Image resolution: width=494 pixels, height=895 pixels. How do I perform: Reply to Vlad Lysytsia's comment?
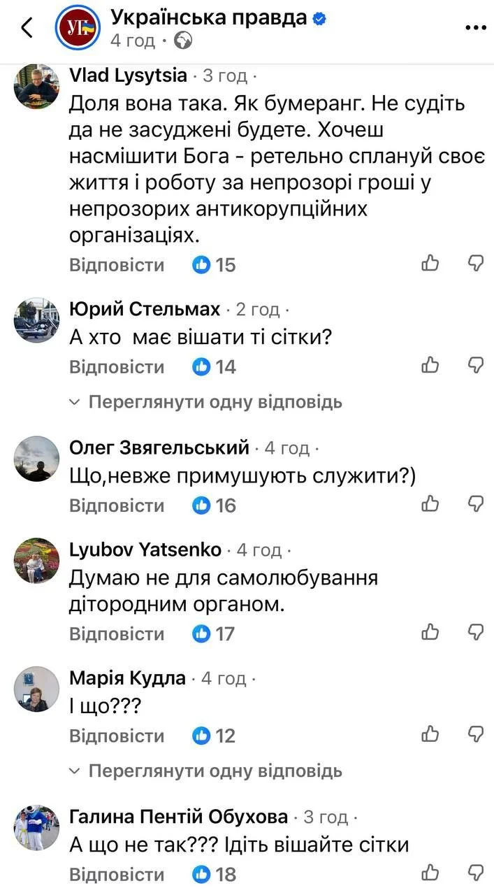coord(117,265)
